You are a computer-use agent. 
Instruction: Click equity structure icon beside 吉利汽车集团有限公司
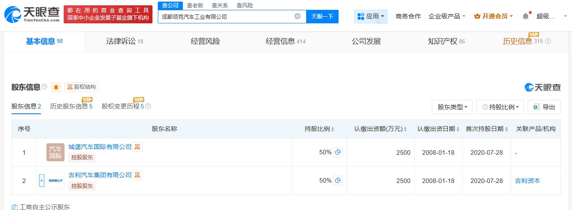[138, 175]
